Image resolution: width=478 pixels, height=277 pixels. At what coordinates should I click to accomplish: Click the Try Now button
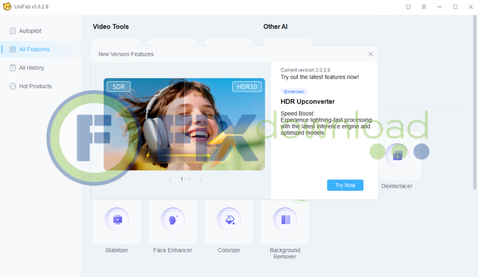(x=345, y=185)
